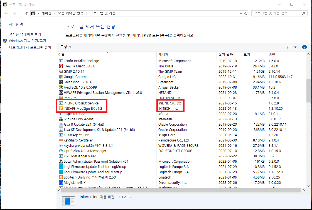Click the search magnifier icon

[x=303, y=13]
